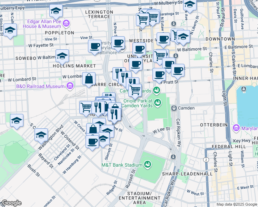The height and width of the screenshot is (207, 258).
Task: Open the 'B&O Railroad Museum' label
Action: 40,86
